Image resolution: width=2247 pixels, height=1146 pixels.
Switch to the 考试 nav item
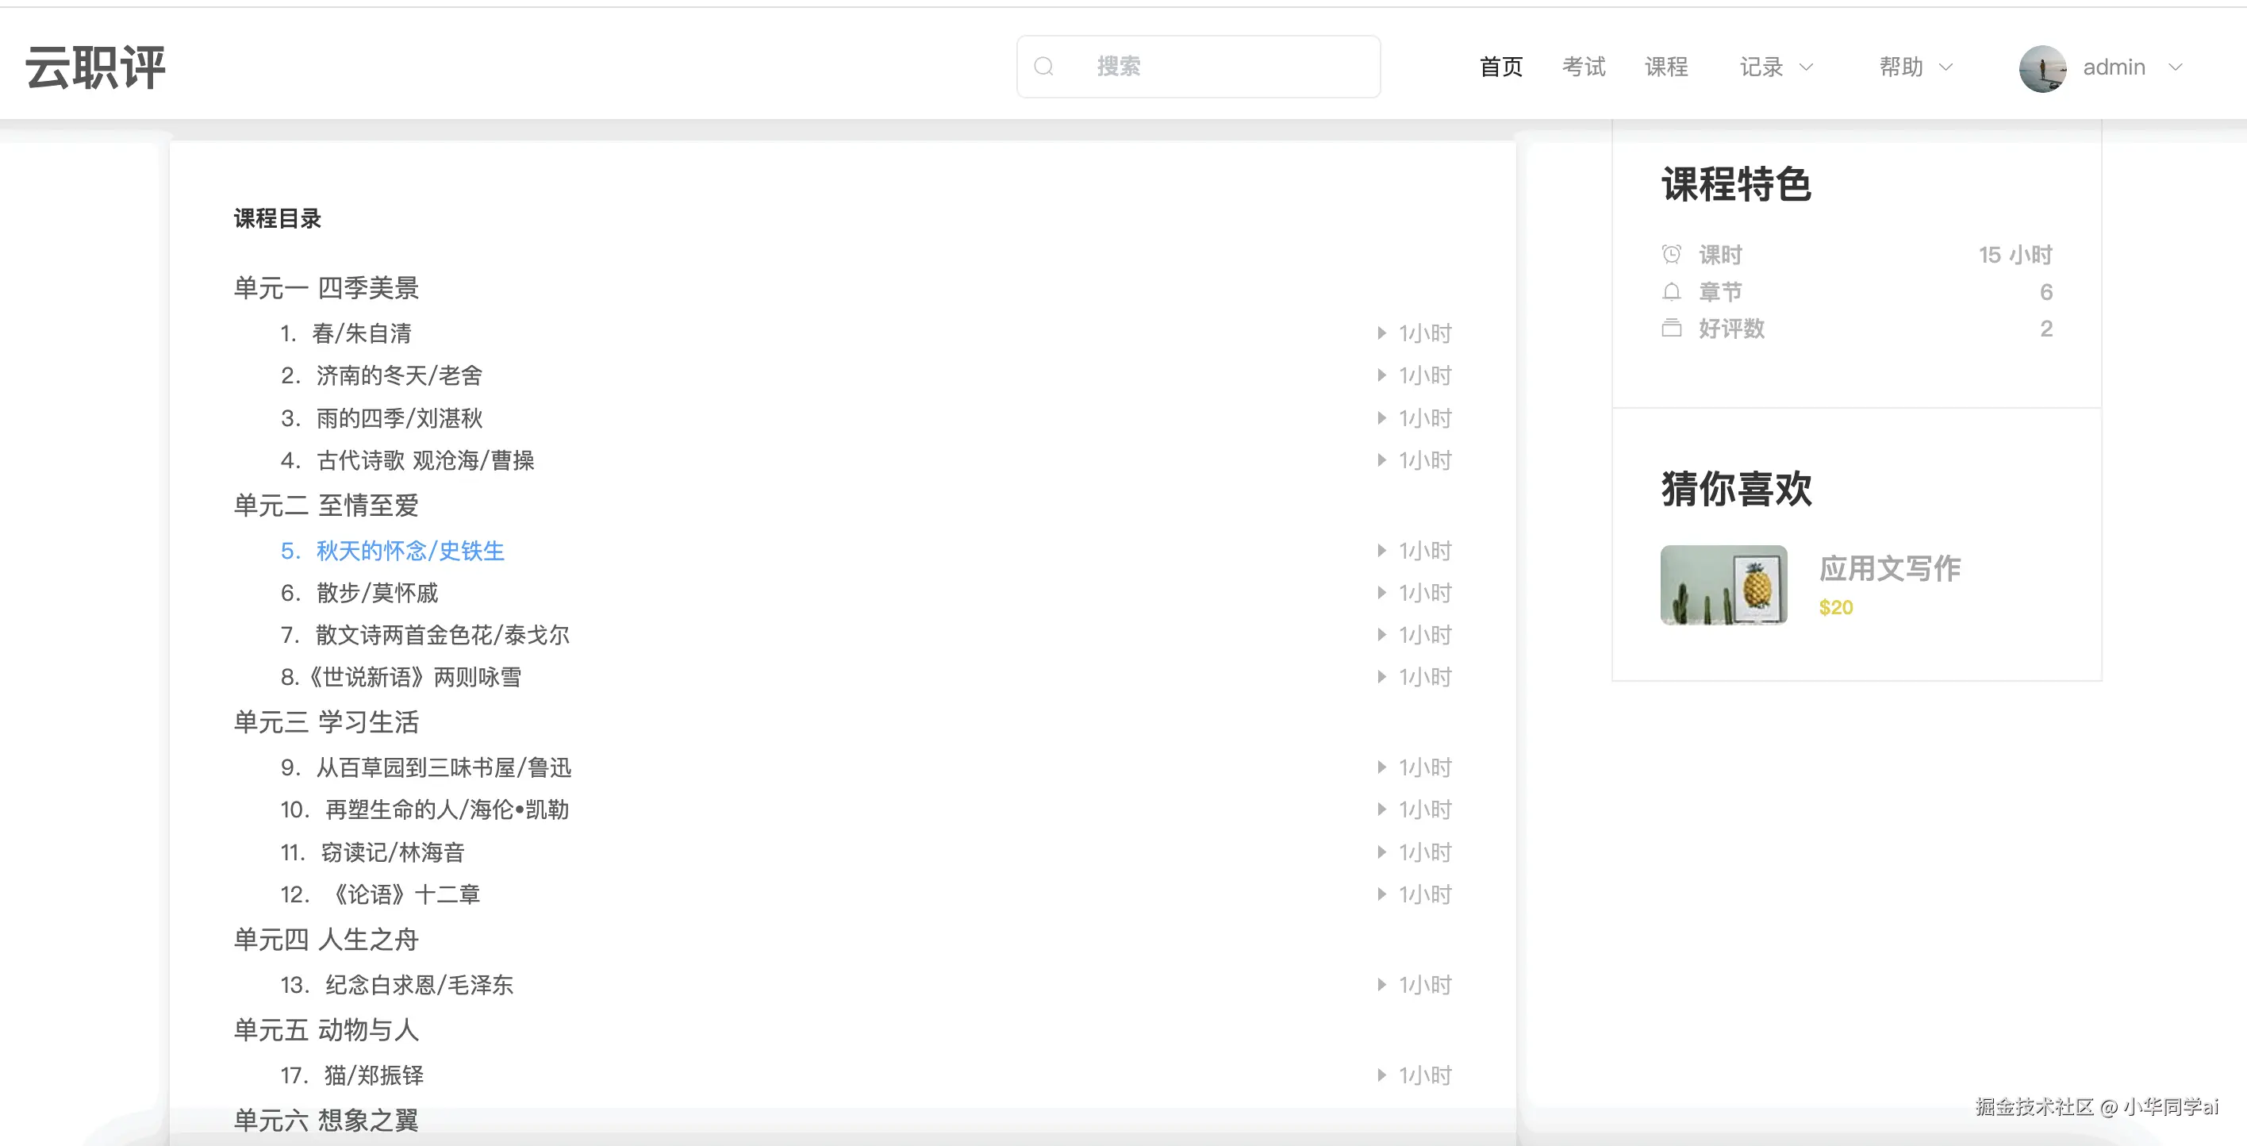pos(1583,67)
